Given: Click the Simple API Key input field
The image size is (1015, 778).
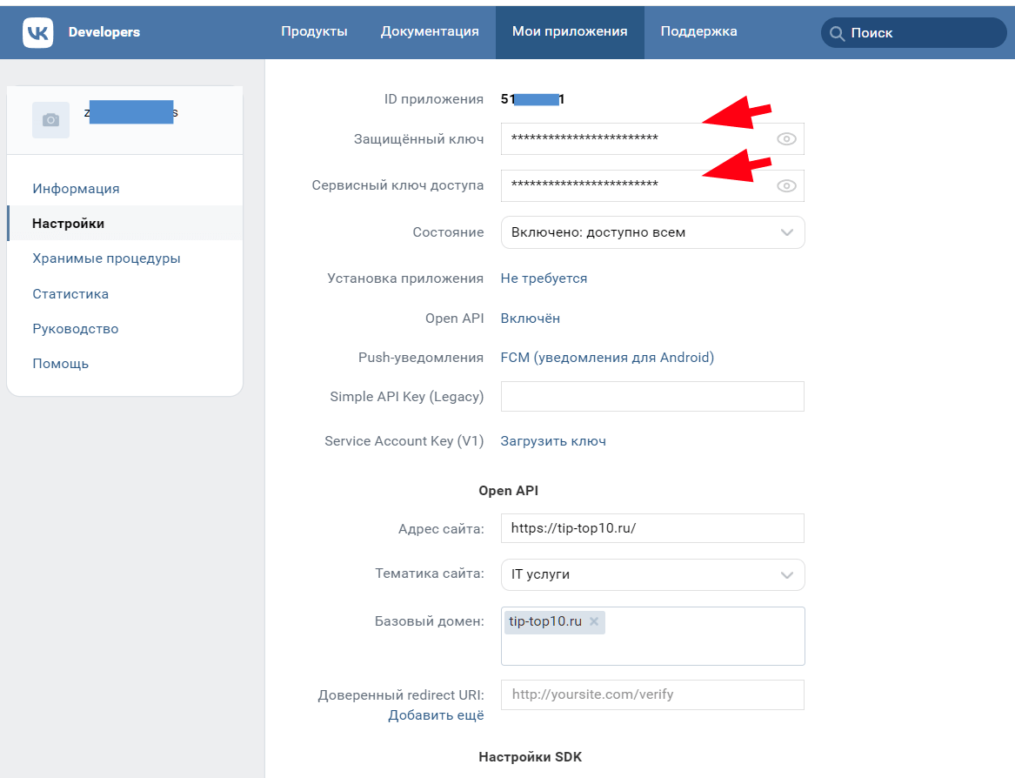Looking at the screenshot, I should [x=652, y=396].
